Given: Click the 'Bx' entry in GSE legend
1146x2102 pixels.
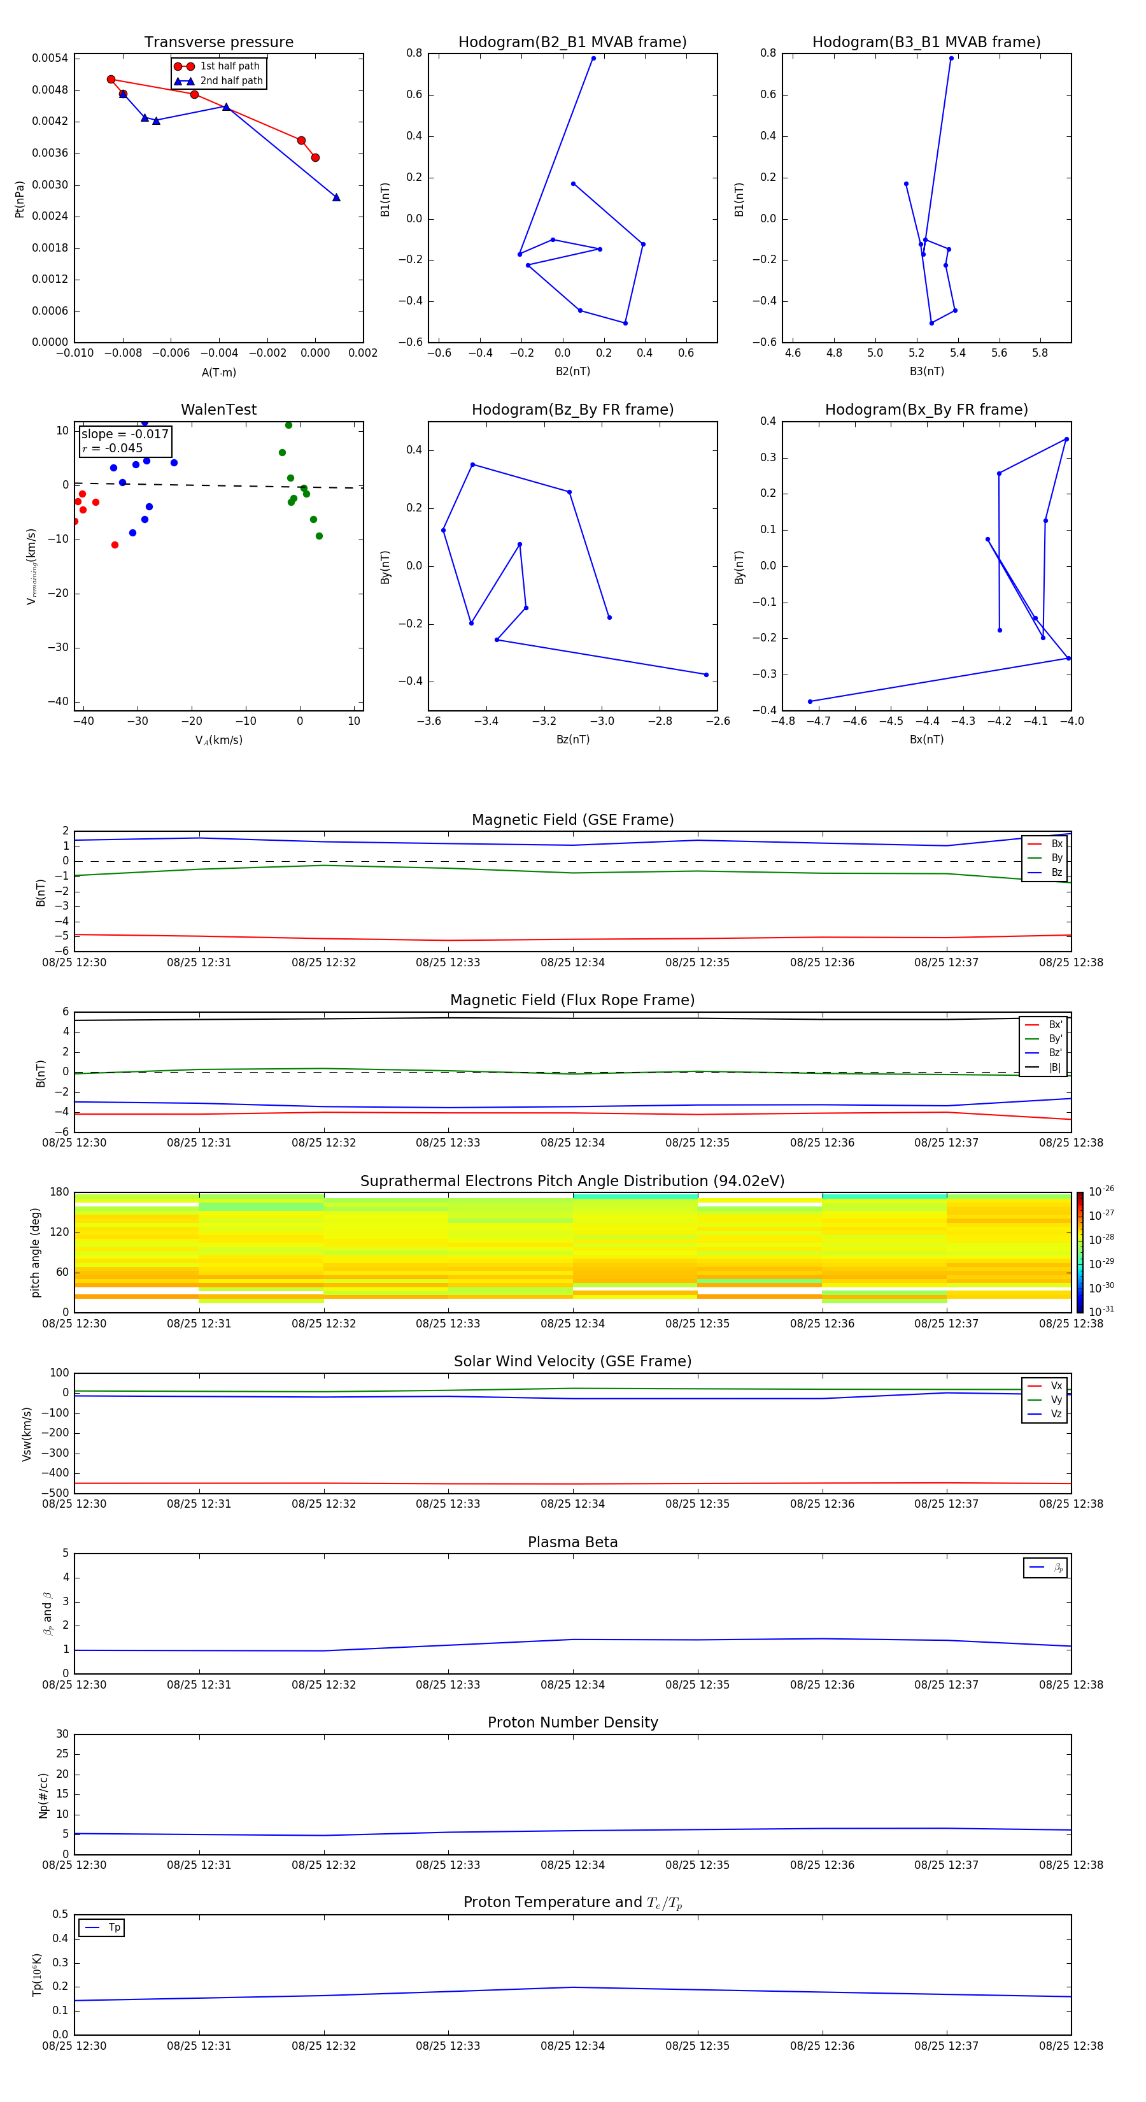Looking at the screenshot, I should 1045,844.
